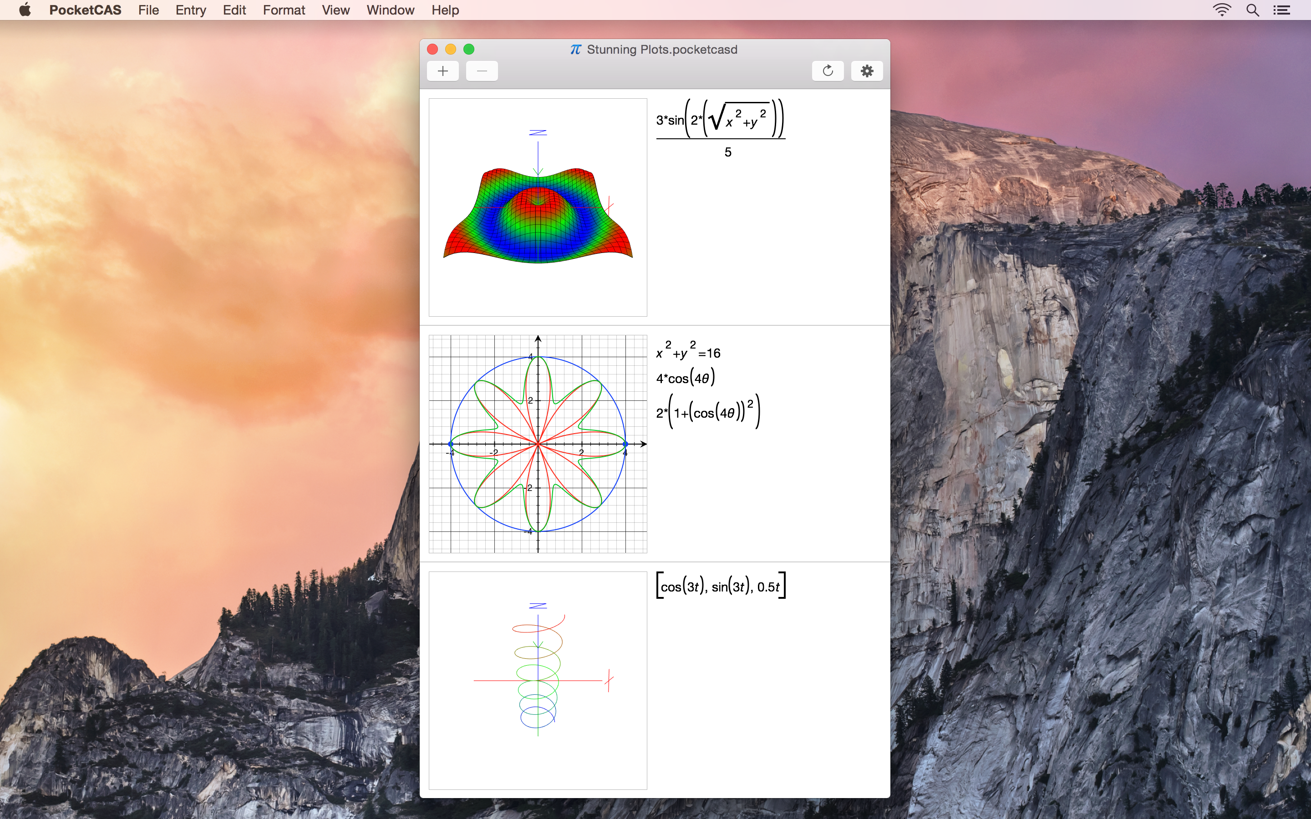
Task: Open the Help menu
Action: coord(445,10)
